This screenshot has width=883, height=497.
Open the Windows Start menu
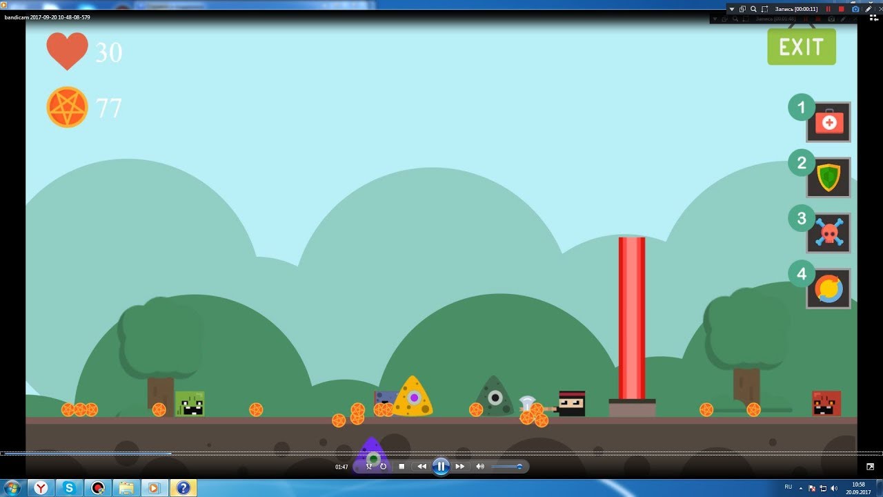point(12,488)
